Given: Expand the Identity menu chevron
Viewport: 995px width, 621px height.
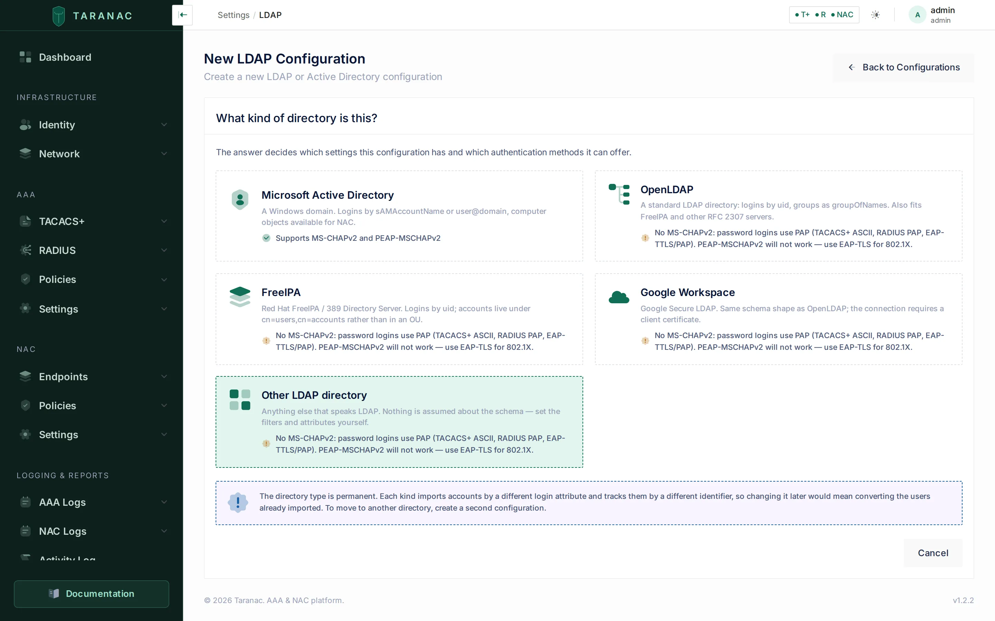Looking at the screenshot, I should coord(164,125).
